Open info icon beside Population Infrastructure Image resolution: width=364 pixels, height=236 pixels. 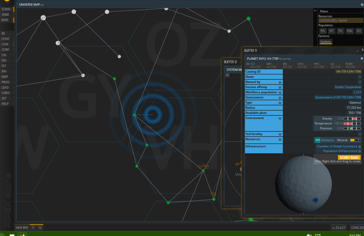coord(360,151)
